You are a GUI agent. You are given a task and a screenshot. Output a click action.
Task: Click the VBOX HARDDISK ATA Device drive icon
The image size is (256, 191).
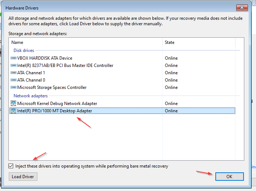[x=14, y=58]
